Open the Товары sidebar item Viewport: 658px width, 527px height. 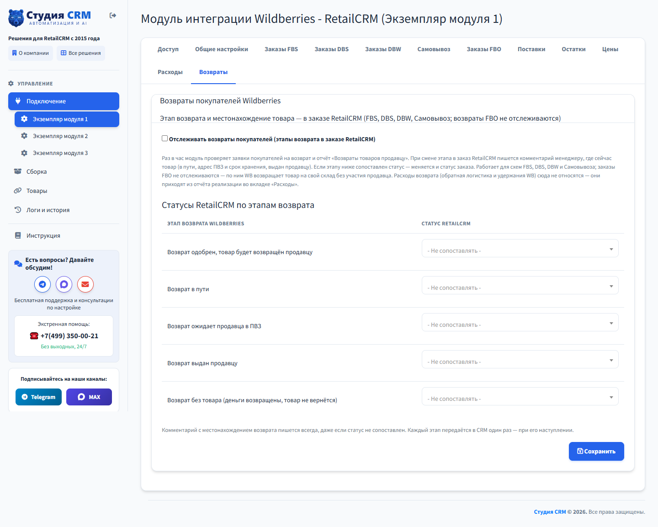coord(64,191)
